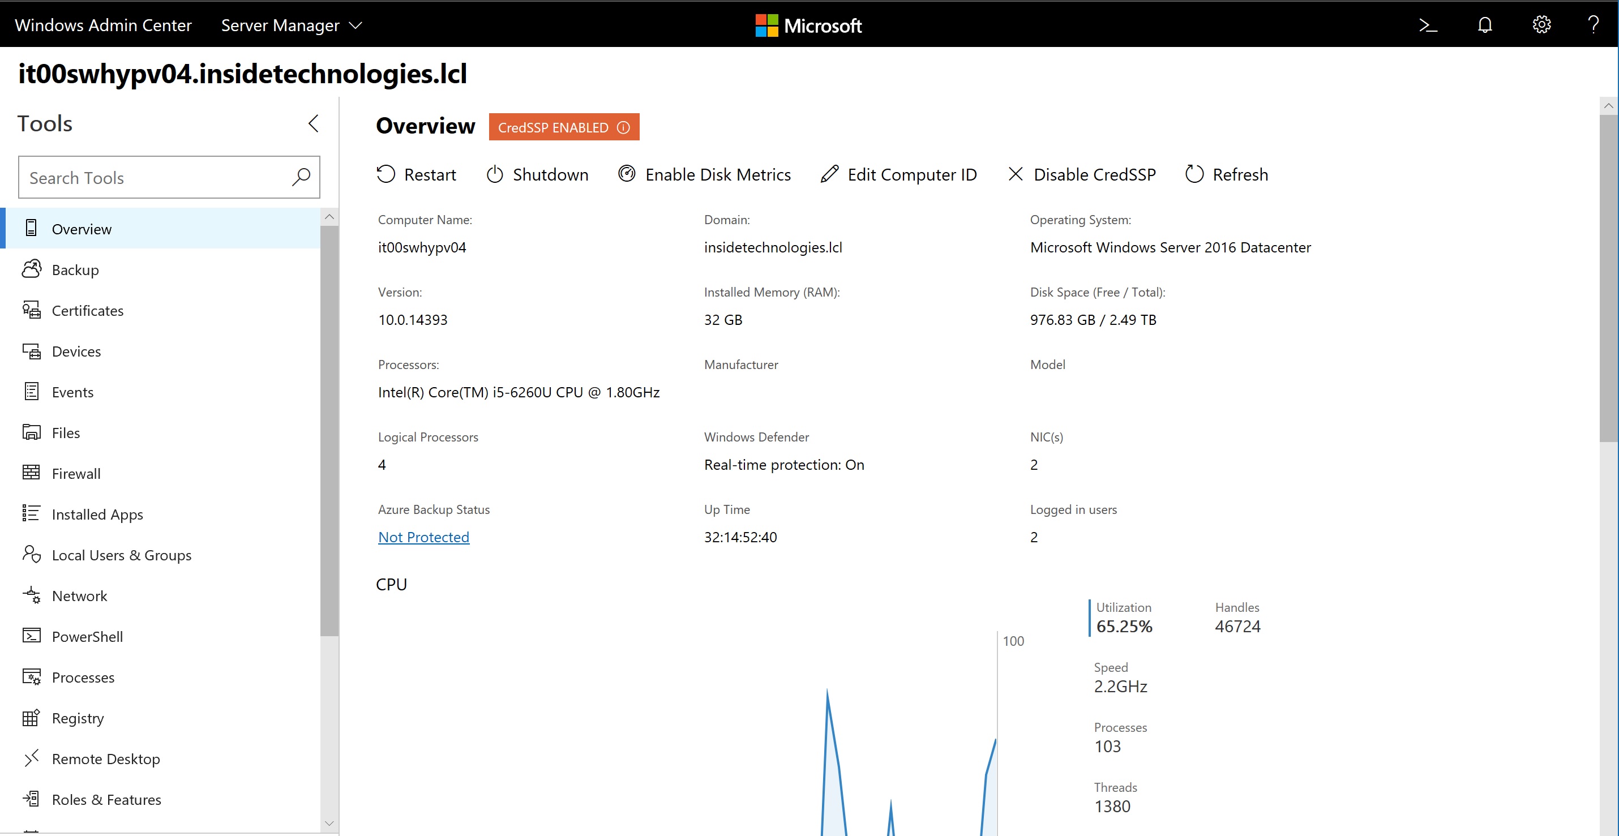Image resolution: width=1619 pixels, height=836 pixels.
Task: Click the Roles & Features icon
Action: pyautogui.click(x=32, y=799)
